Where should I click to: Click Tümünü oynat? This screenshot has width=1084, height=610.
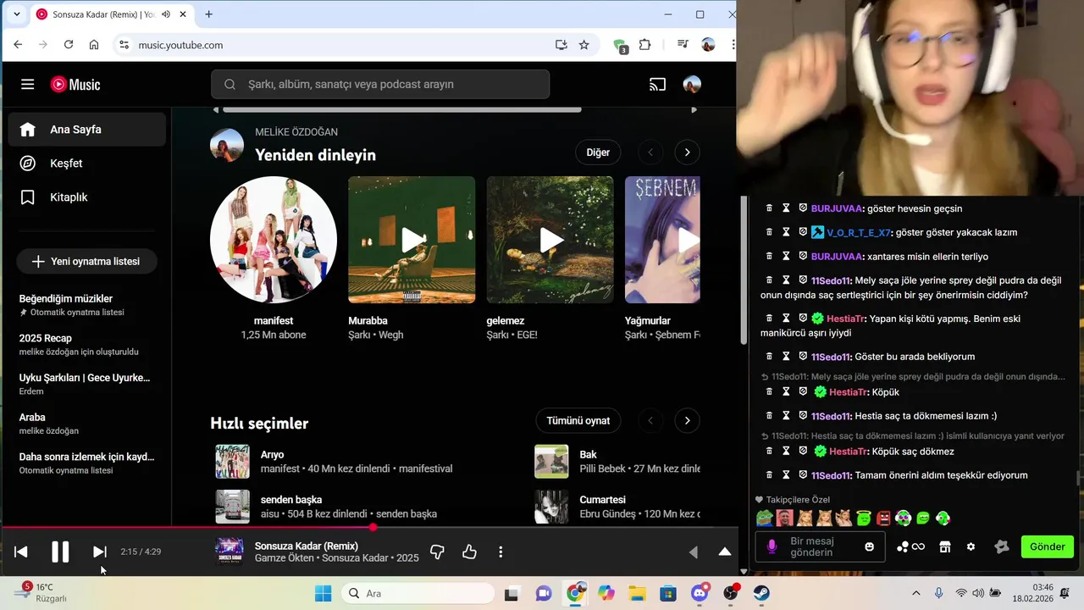(x=578, y=420)
